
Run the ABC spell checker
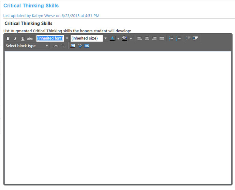[x=80, y=46]
